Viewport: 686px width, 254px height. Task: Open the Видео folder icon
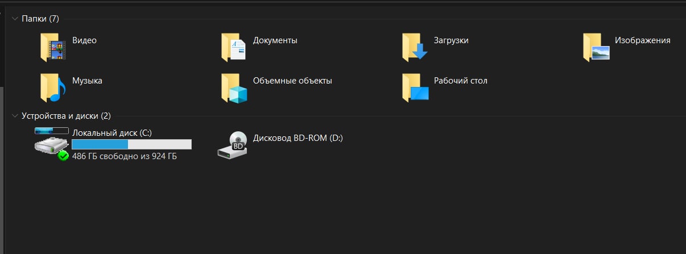[x=53, y=47]
